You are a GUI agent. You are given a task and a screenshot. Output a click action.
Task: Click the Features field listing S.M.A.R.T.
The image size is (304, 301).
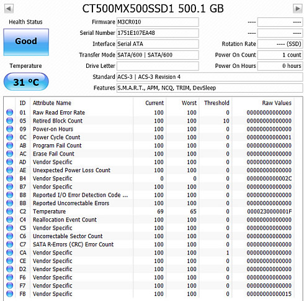tap(210, 88)
